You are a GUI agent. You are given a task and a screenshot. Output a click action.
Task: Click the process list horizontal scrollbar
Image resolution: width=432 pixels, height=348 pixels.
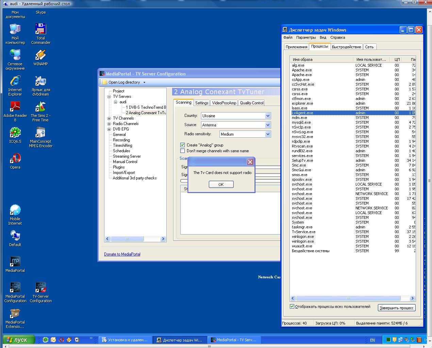tap(353, 298)
